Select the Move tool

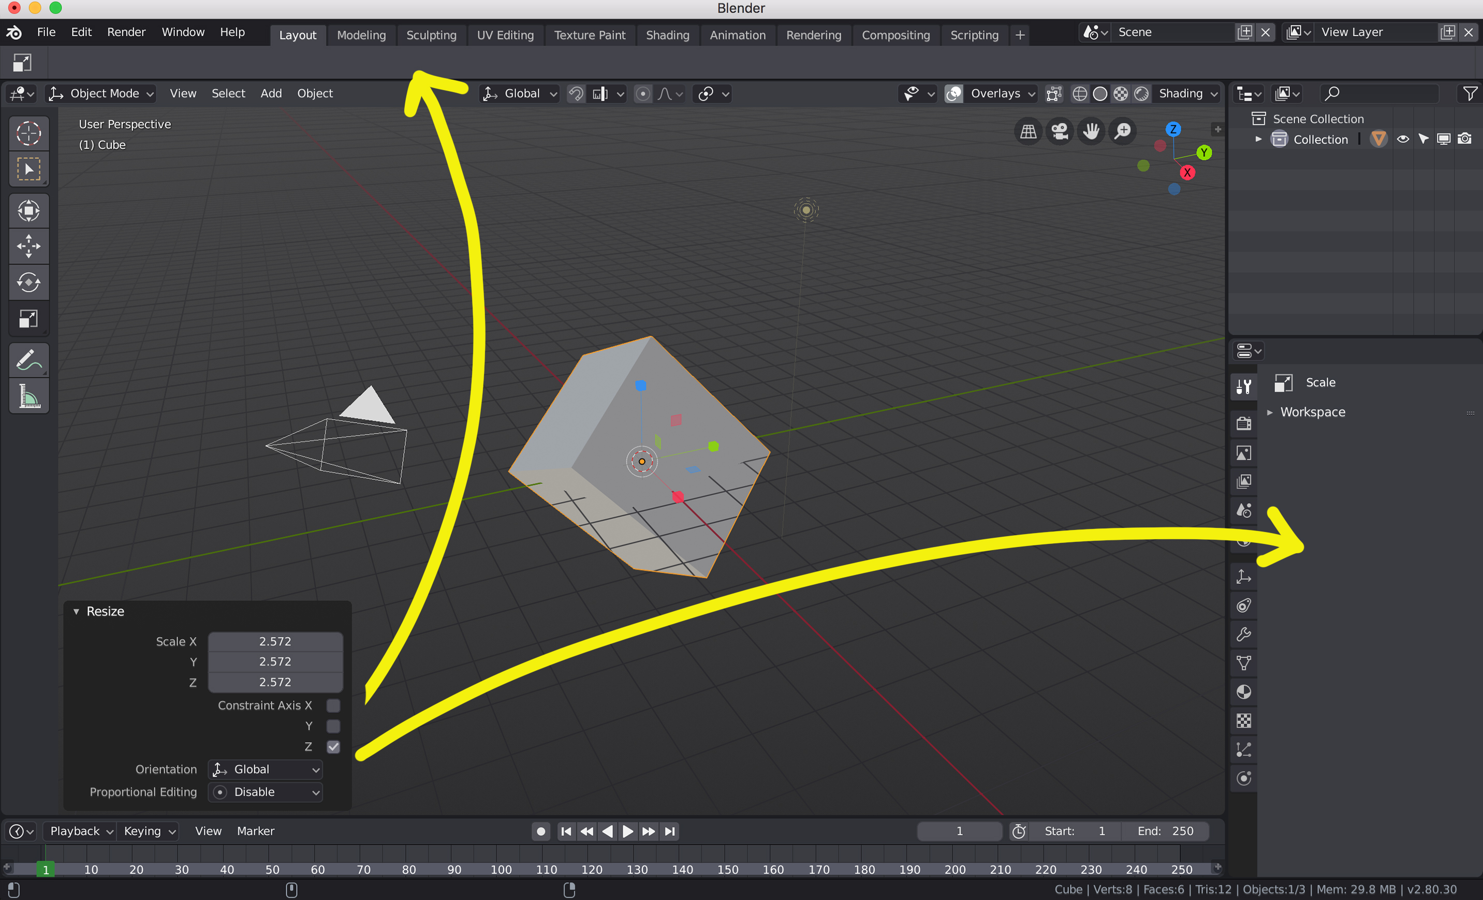click(28, 246)
